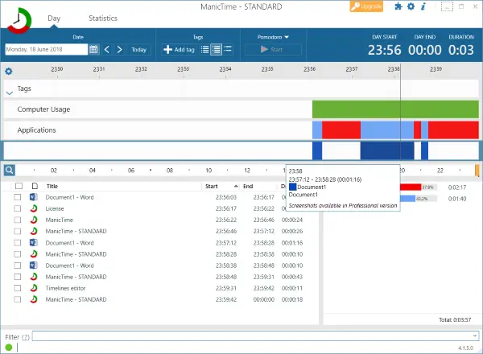Switch to the Day tab
The image size is (483, 354).
[54, 19]
